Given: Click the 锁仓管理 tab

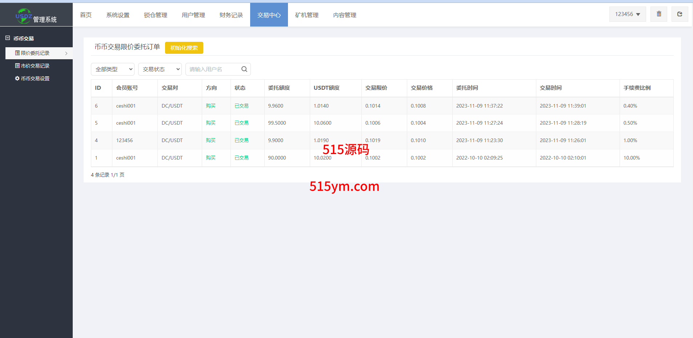Looking at the screenshot, I should 155,15.
